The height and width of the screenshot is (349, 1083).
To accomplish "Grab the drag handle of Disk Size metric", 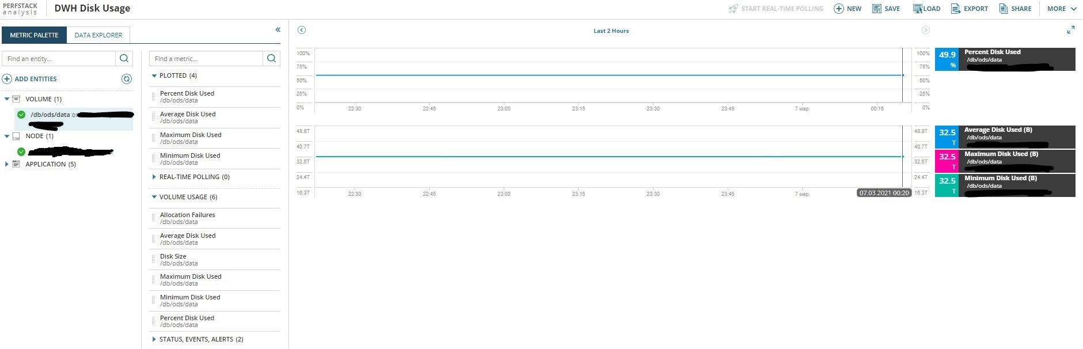I will (153, 260).
